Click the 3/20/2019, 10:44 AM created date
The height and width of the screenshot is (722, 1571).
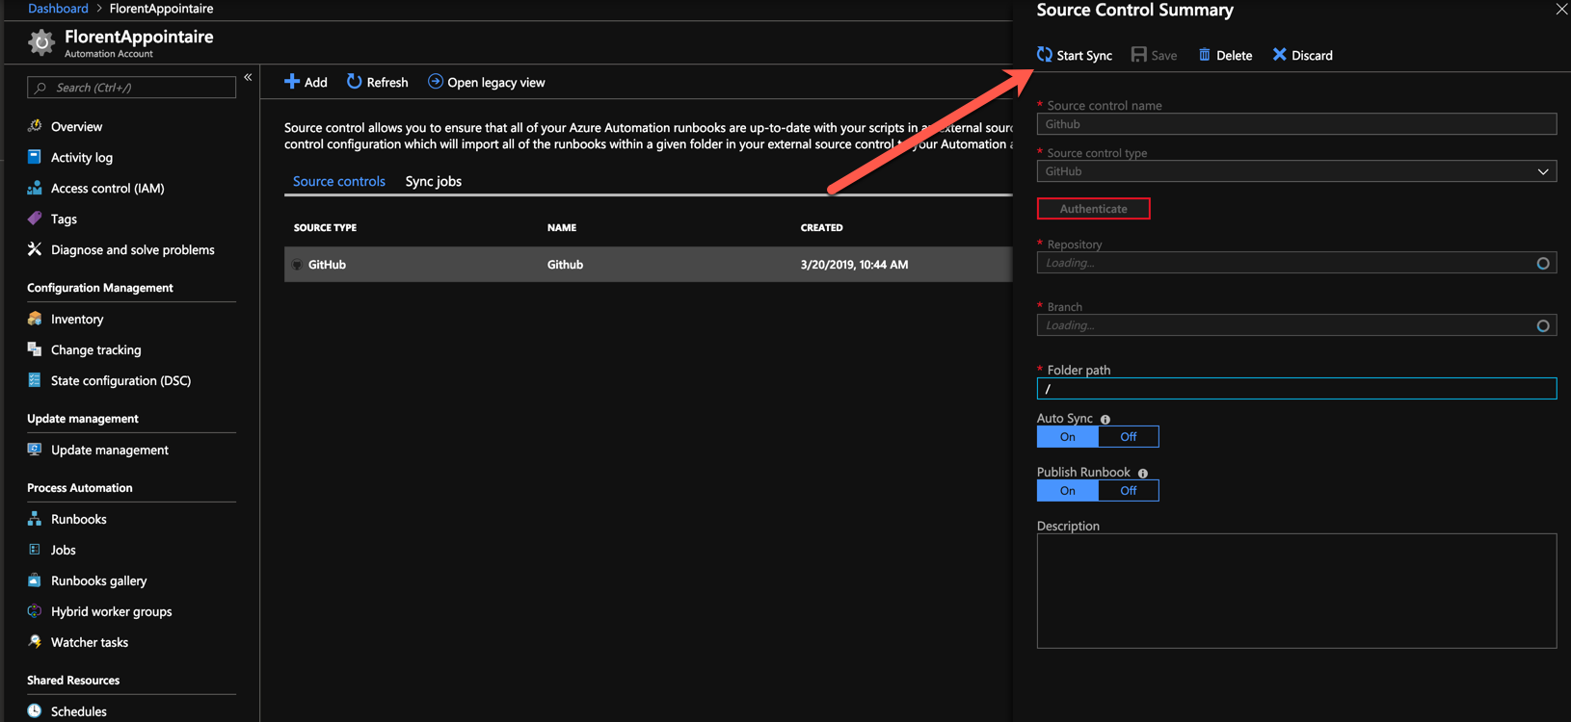pos(854,265)
